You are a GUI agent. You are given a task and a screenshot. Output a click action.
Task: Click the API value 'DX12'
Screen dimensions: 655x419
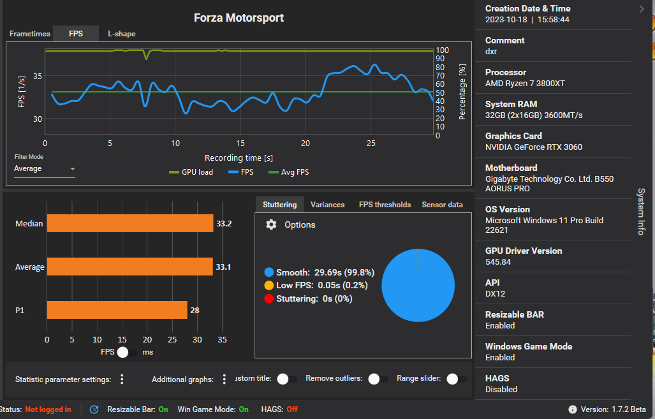pyautogui.click(x=495, y=293)
